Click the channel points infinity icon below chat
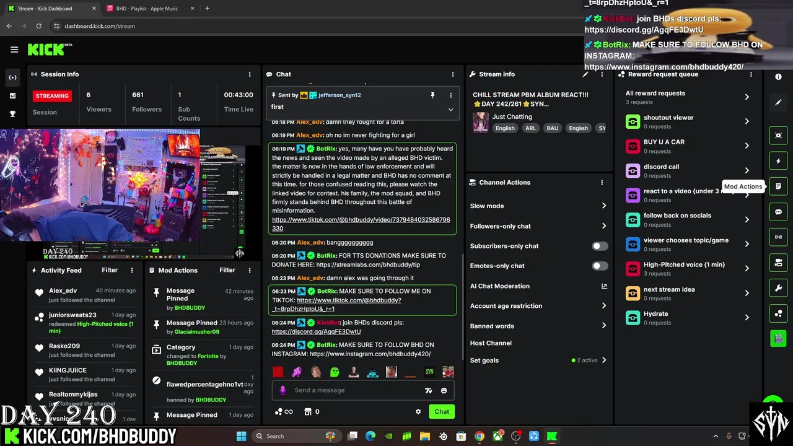 coord(284,412)
